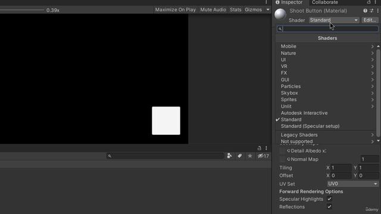Click the Normal Map value field
The height and width of the screenshot is (214, 381).
point(369,159)
